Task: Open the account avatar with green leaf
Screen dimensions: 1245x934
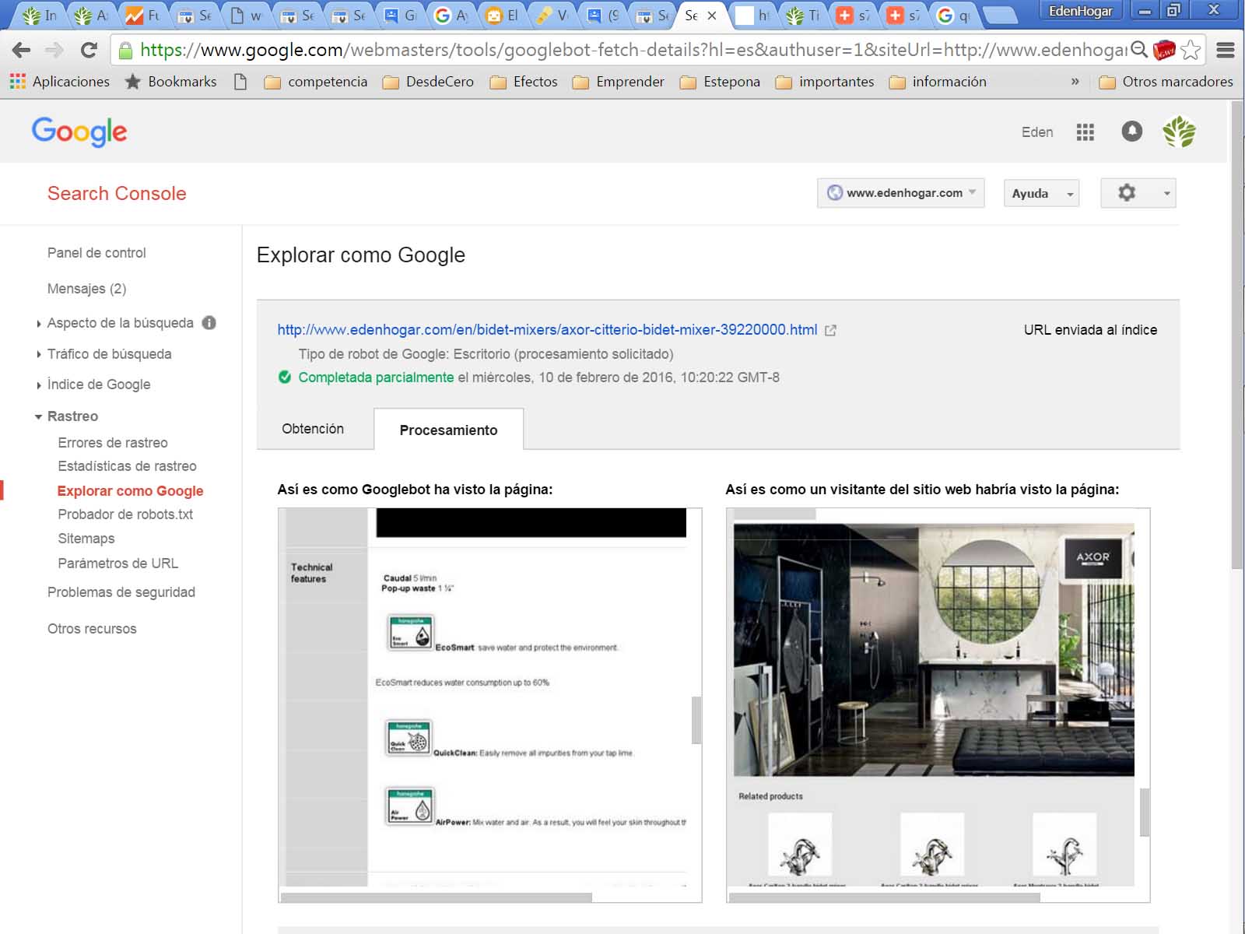Action: [1179, 132]
